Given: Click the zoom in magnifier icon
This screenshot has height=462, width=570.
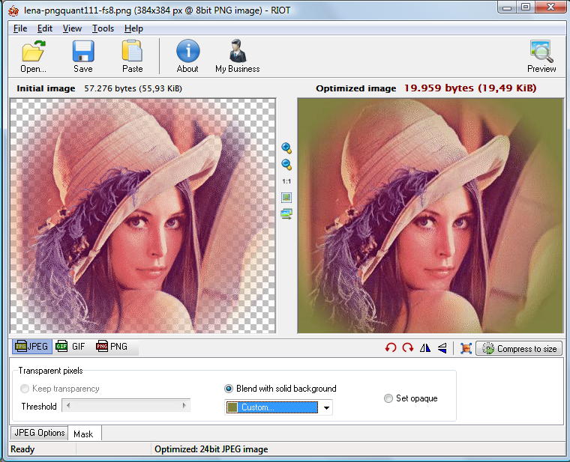Looking at the screenshot, I should [x=286, y=148].
